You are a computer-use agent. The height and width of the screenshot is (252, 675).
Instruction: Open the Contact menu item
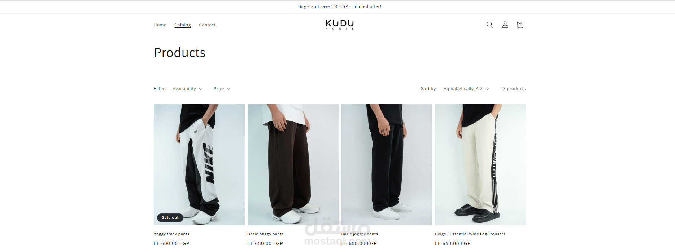point(207,25)
